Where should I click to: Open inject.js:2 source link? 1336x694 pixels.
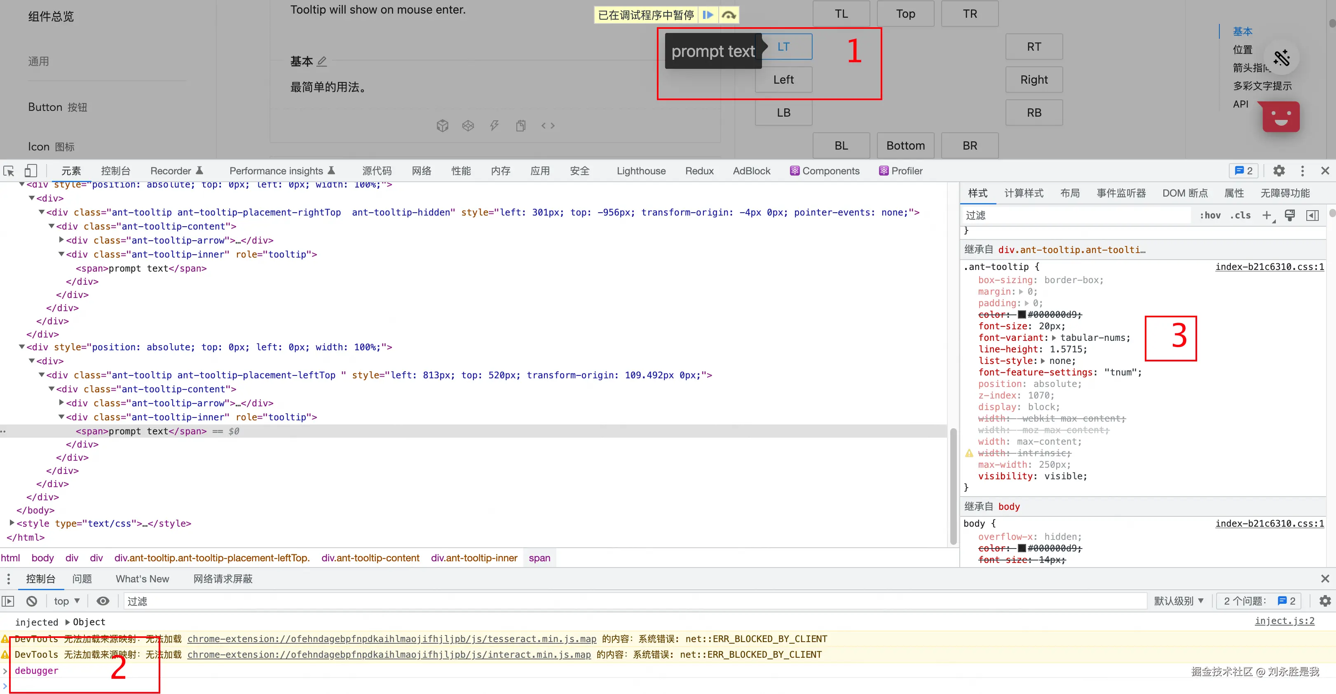(1284, 620)
